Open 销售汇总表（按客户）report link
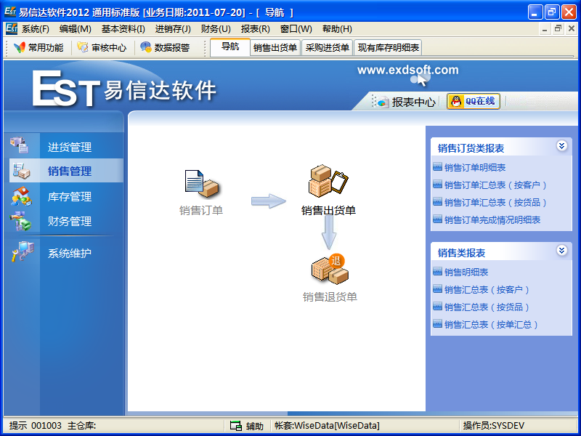 (x=487, y=290)
